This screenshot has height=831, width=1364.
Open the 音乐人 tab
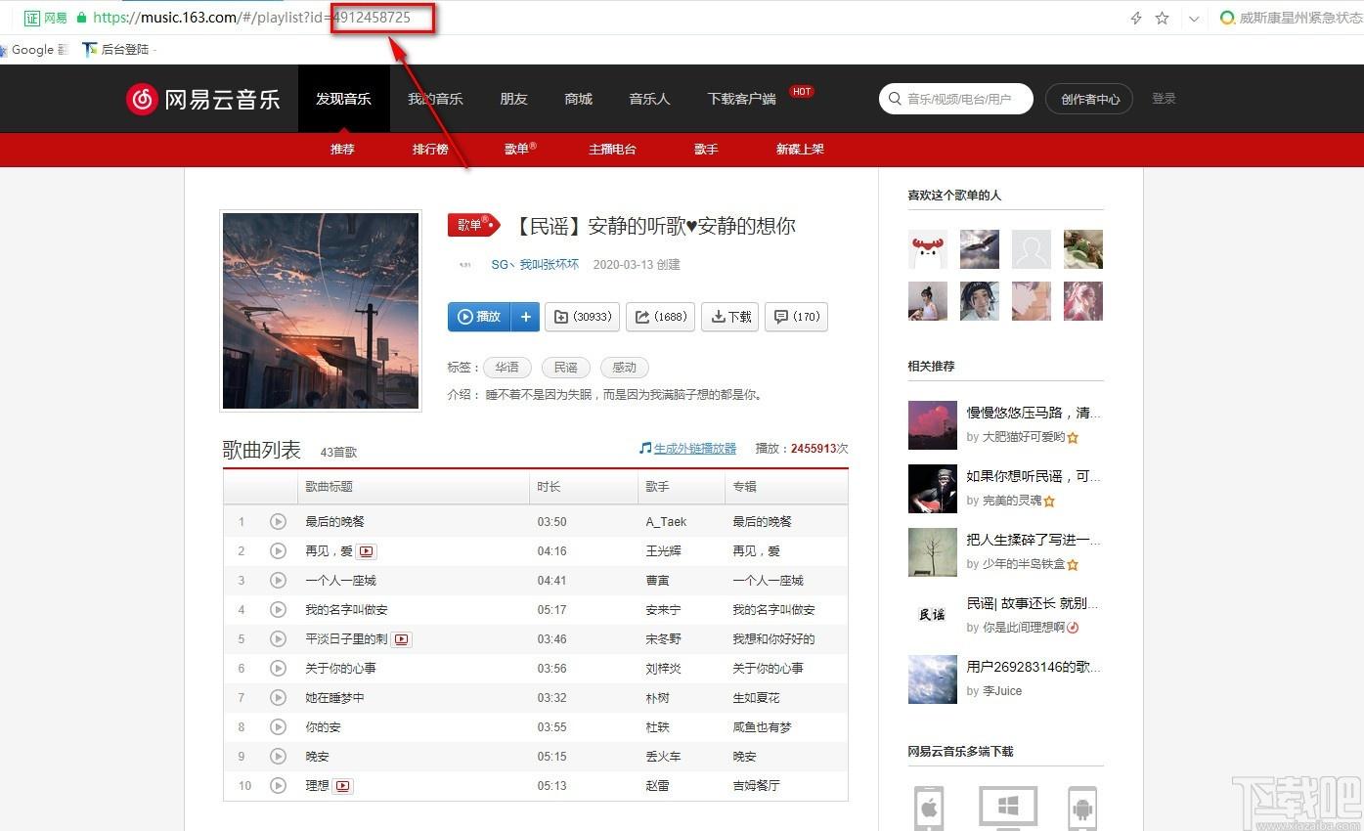(649, 99)
